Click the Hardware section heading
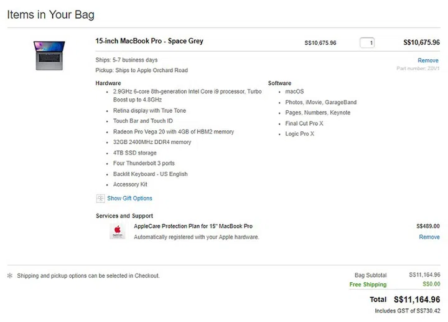This screenshot has height=322, width=448. click(108, 83)
